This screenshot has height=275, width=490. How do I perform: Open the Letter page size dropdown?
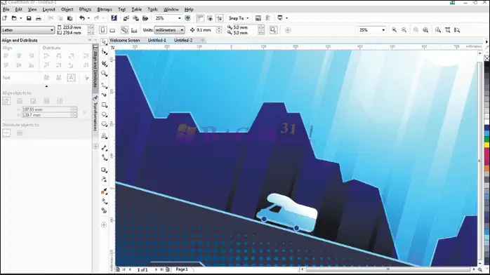coord(28,30)
